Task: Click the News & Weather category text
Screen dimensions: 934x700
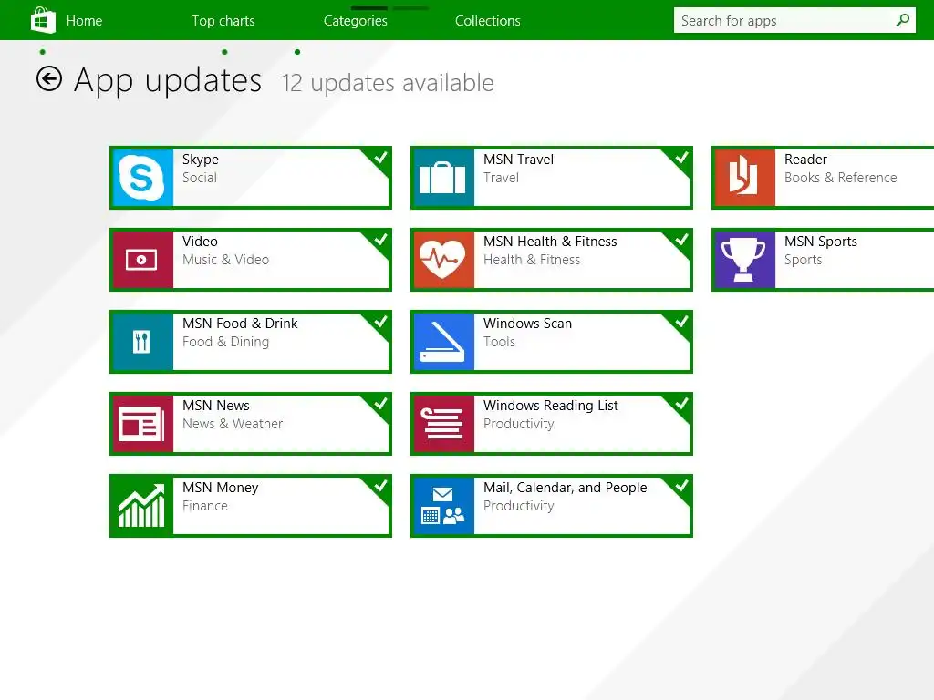Action: [233, 424]
